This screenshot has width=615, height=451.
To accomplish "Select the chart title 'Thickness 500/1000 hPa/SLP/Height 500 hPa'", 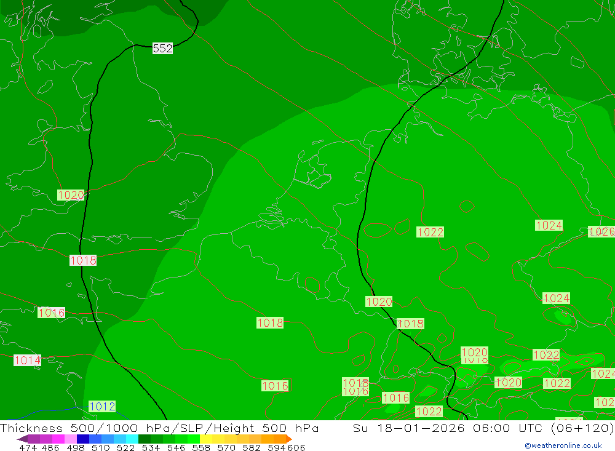I will point(159,428).
